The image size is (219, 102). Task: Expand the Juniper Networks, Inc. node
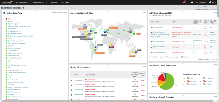click(4, 70)
